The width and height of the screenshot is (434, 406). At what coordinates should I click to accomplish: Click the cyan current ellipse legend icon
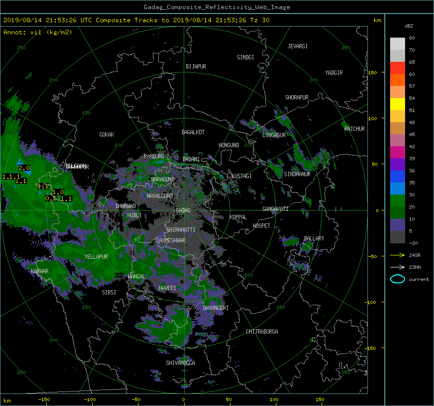tap(397, 279)
